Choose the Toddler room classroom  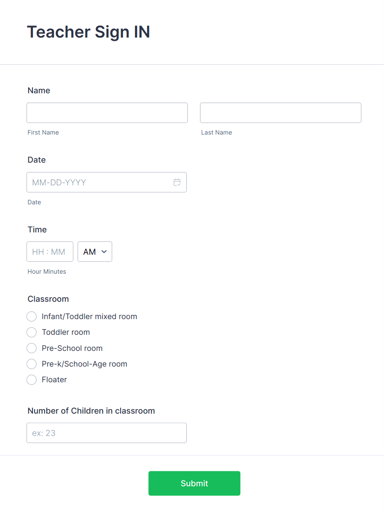click(x=31, y=332)
